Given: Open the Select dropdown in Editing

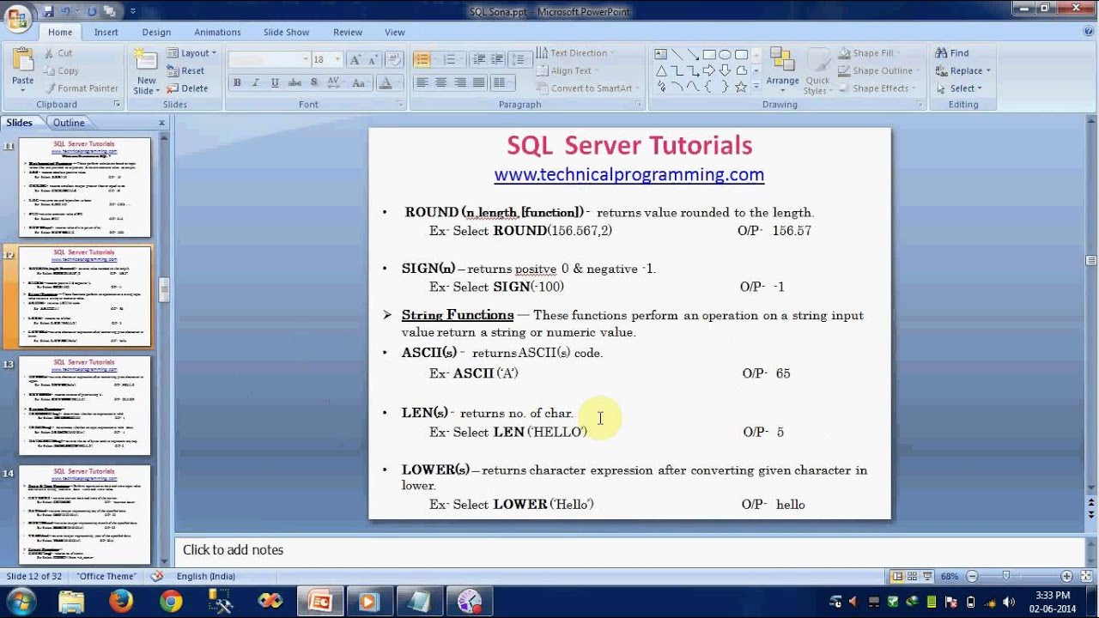Looking at the screenshot, I should click(959, 88).
